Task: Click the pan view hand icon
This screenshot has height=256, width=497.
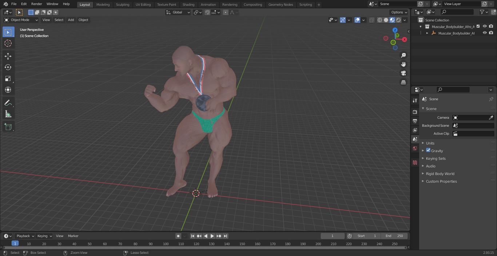Action: (x=403, y=64)
